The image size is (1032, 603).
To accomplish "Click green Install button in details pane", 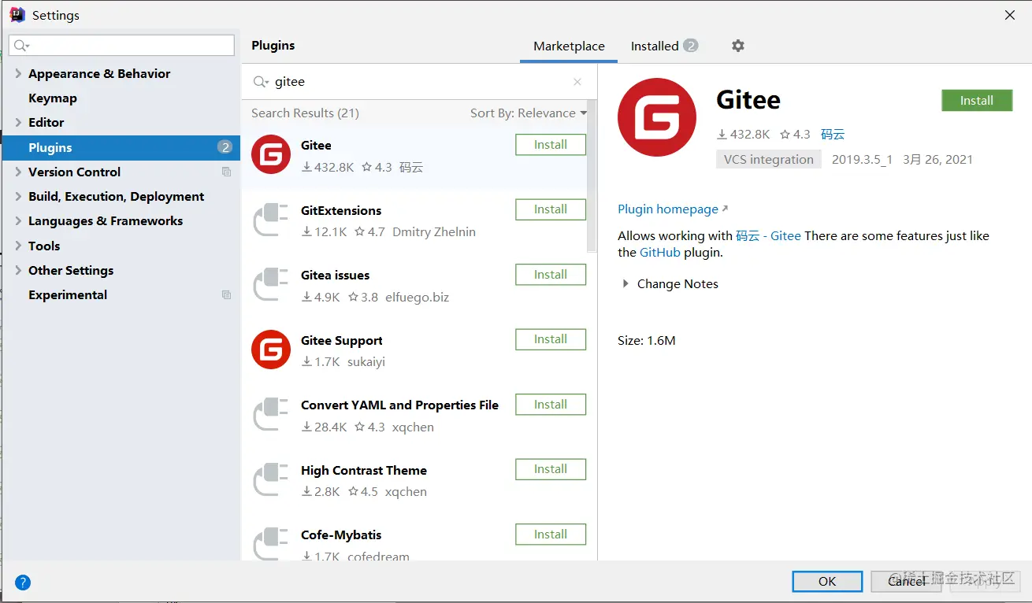I will click(977, 101).
